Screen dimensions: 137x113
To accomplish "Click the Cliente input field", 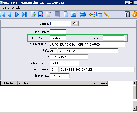I will (x=61, y=23).
